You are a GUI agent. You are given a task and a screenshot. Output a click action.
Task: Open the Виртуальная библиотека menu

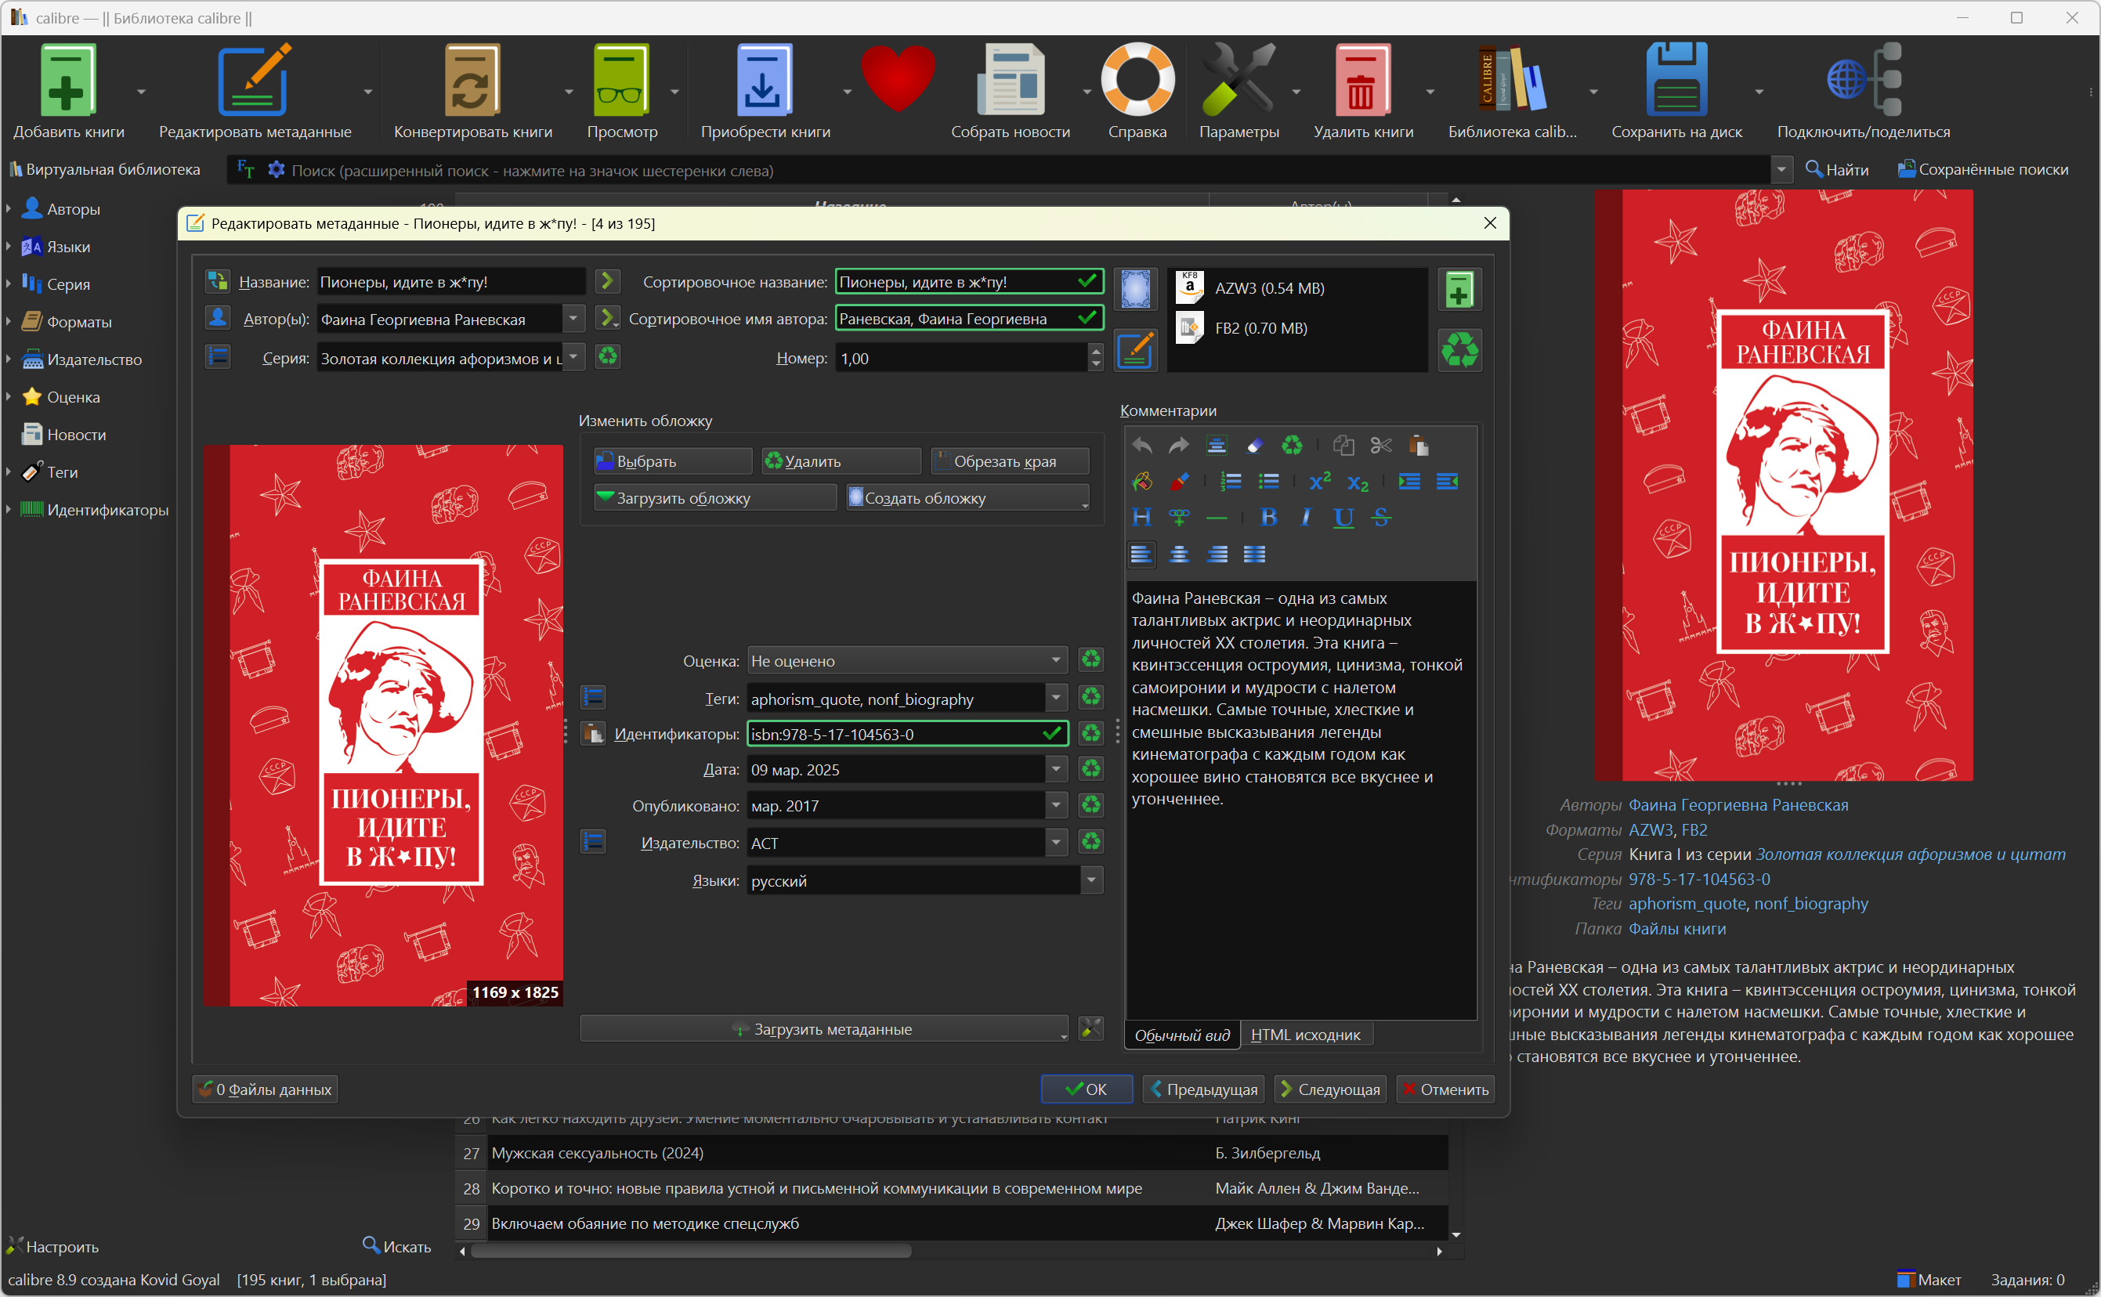click(104, 169)
